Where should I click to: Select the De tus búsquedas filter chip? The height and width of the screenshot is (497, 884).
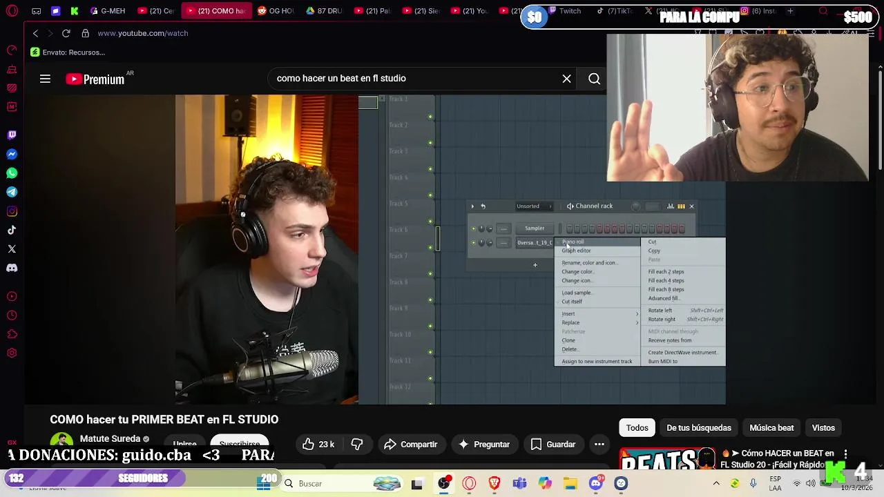(698, 428)
